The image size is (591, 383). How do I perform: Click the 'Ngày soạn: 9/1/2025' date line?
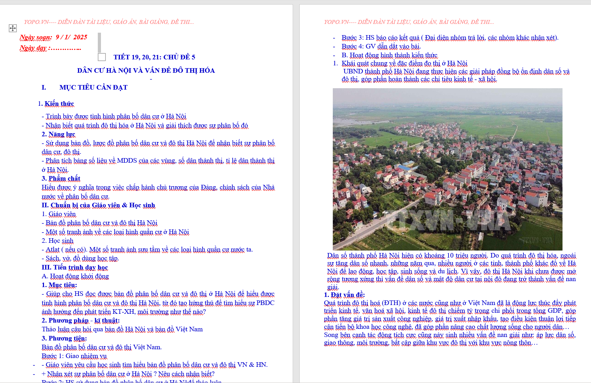[53, 37]
